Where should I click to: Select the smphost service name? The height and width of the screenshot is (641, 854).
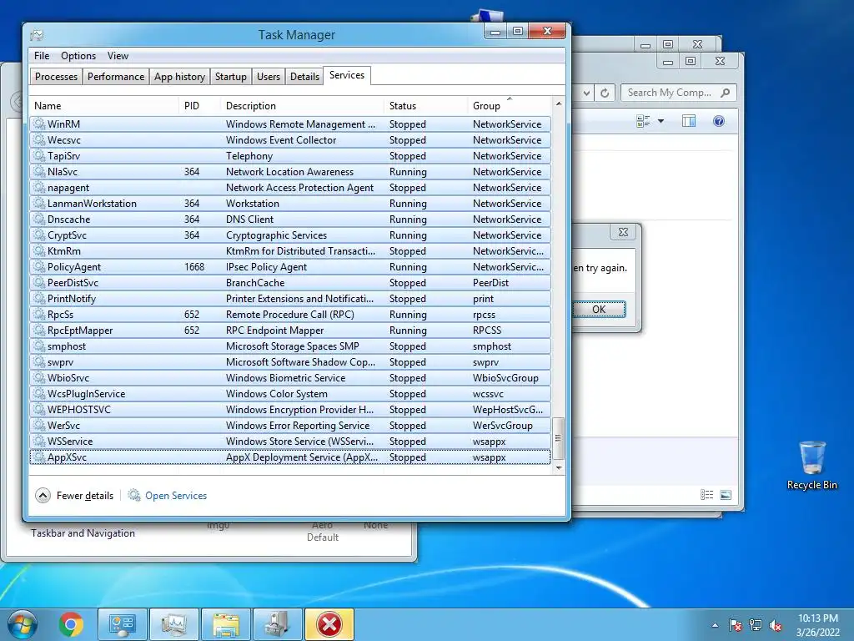click(67, 346)
